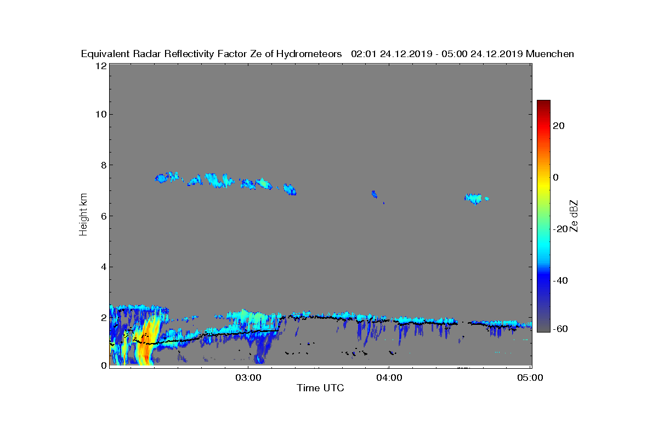
Task: Click the high cloud patch near 04:35
Action: [x=475, y=198]
